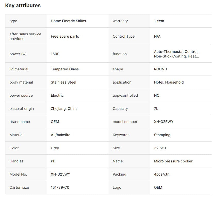Select the app-controlled NO value

(157, 95)
